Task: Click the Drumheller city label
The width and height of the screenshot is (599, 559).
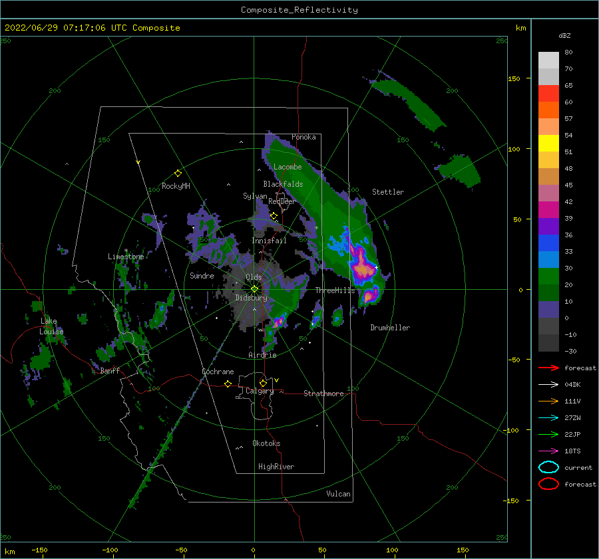Action: pyautogui.click(x=390, y=328)
